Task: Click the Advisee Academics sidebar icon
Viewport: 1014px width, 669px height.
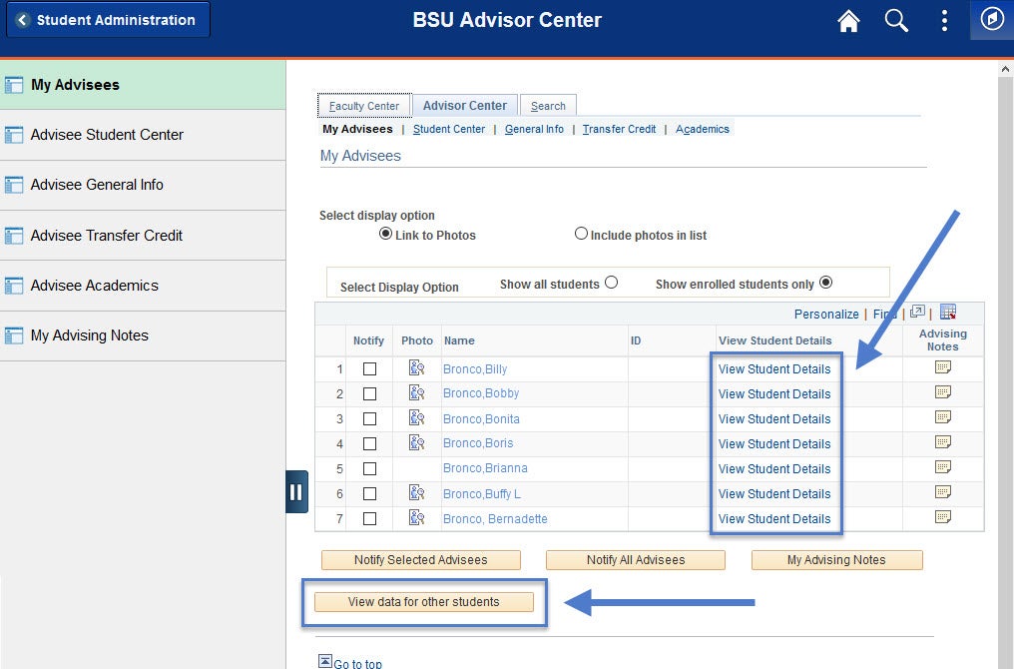Action: click(14, 286)
